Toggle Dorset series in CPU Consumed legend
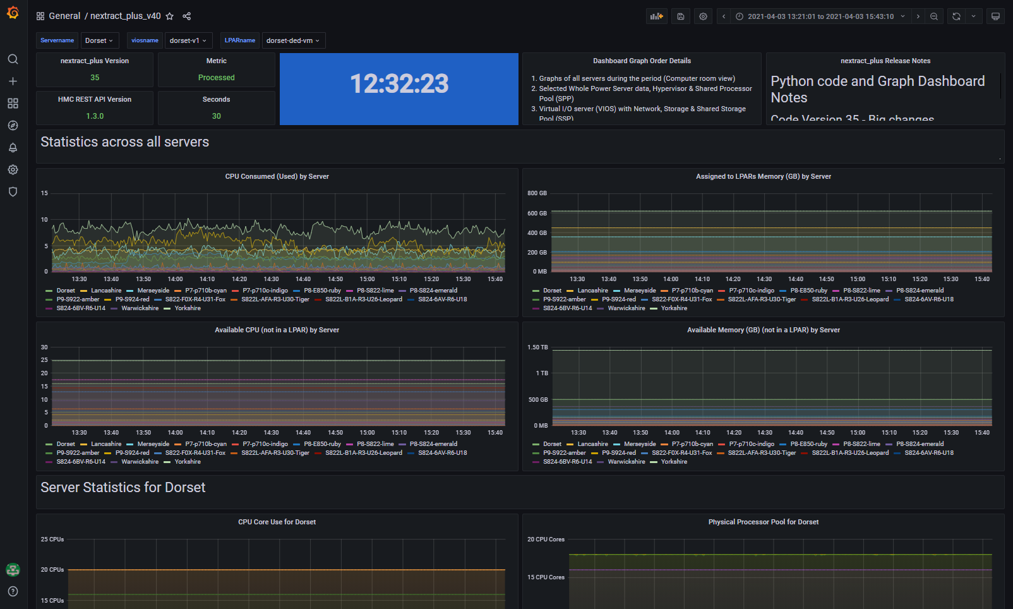1013x609 pixels. tap(66, 291)
